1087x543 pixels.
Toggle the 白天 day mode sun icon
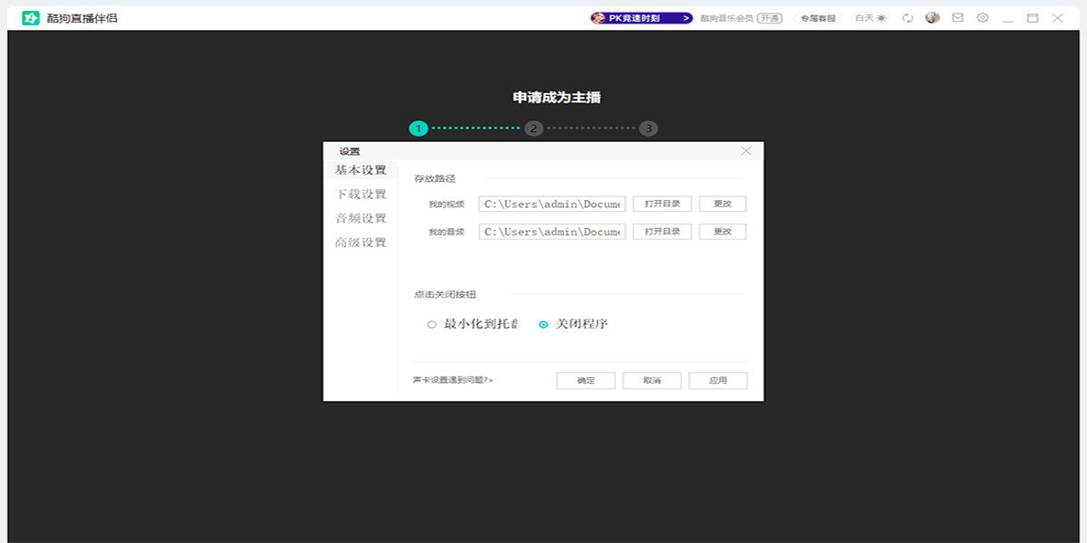coord(880,18)
